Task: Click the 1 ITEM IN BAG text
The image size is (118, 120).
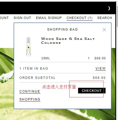Action: [34, 68]
